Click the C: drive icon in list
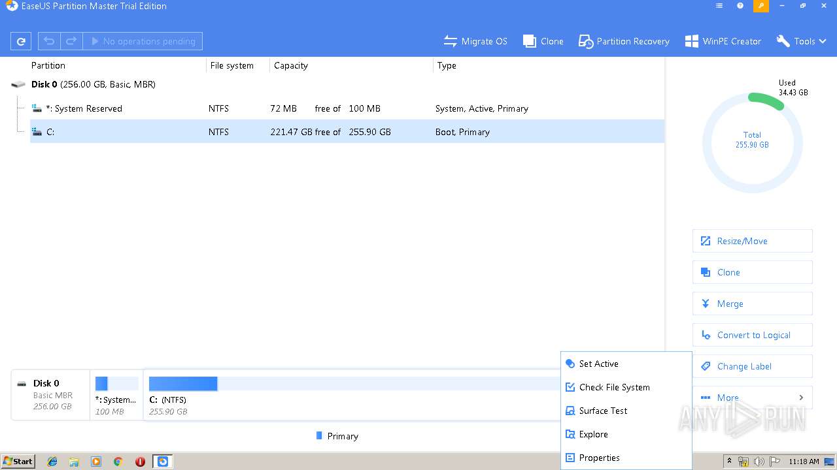Screen dimensions: 837x470 (x=37, y=132)
